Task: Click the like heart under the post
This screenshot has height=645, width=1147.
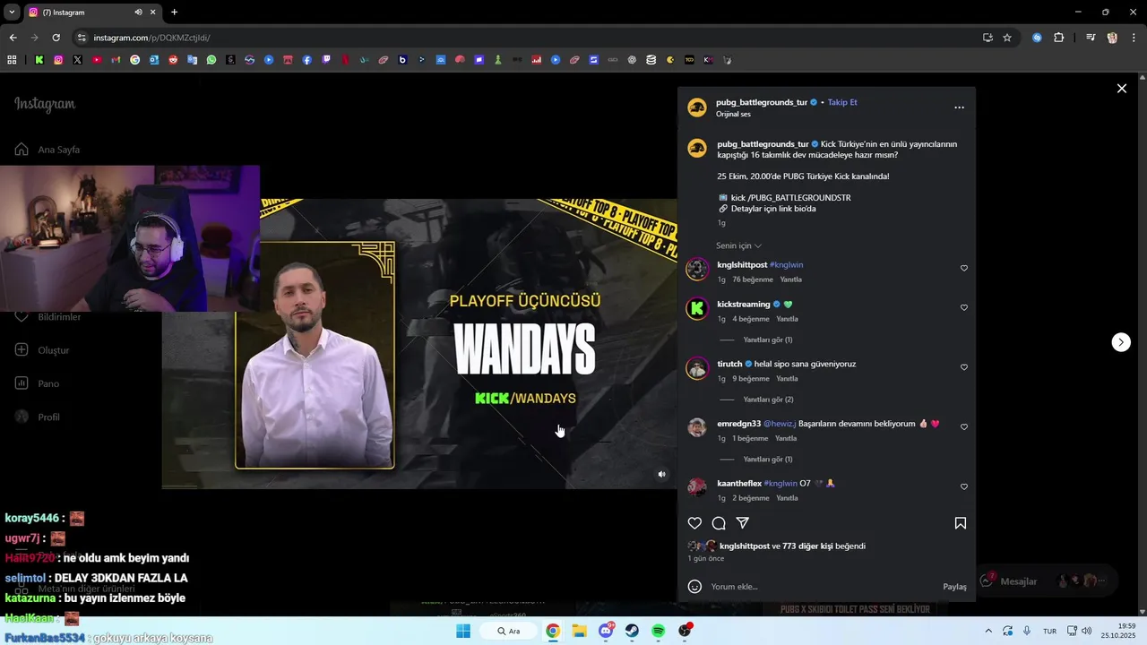Action: click(694, 523)
